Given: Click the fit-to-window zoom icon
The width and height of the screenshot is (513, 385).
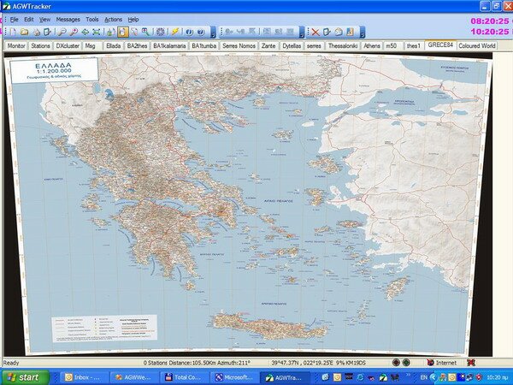Looking at the screenshot, I should [x=97, y=33].
